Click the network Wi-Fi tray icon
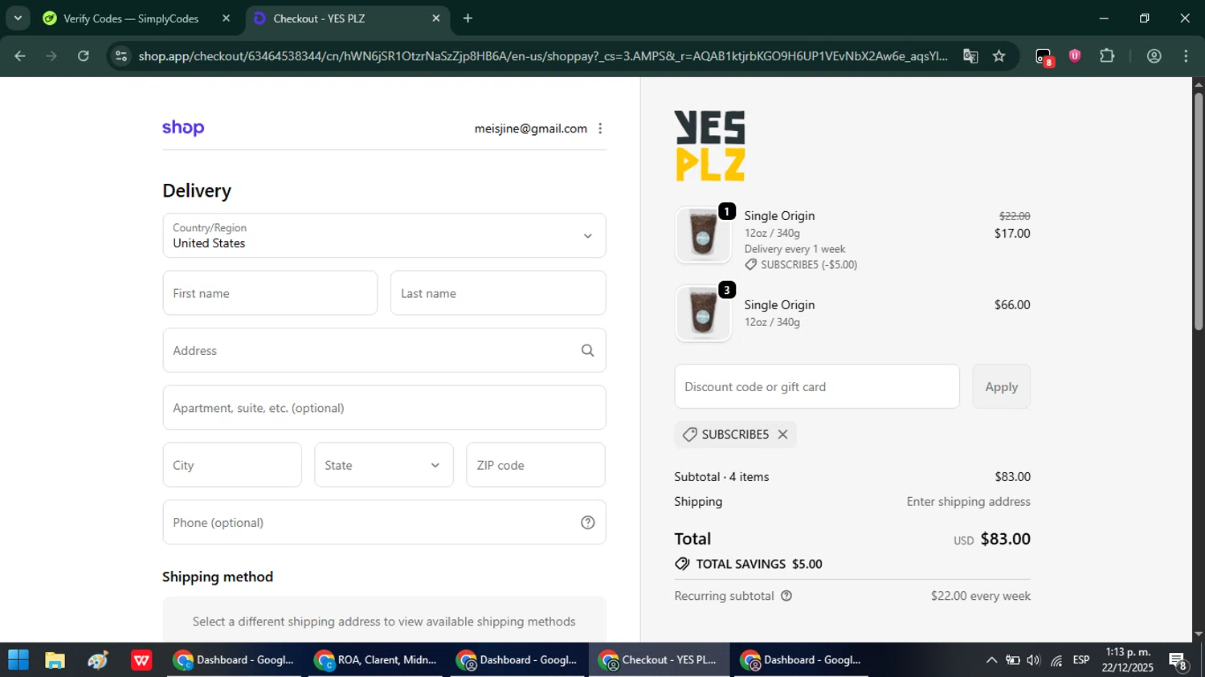The height and width of the screenshot is (677, 1205). pos(1056,660)
